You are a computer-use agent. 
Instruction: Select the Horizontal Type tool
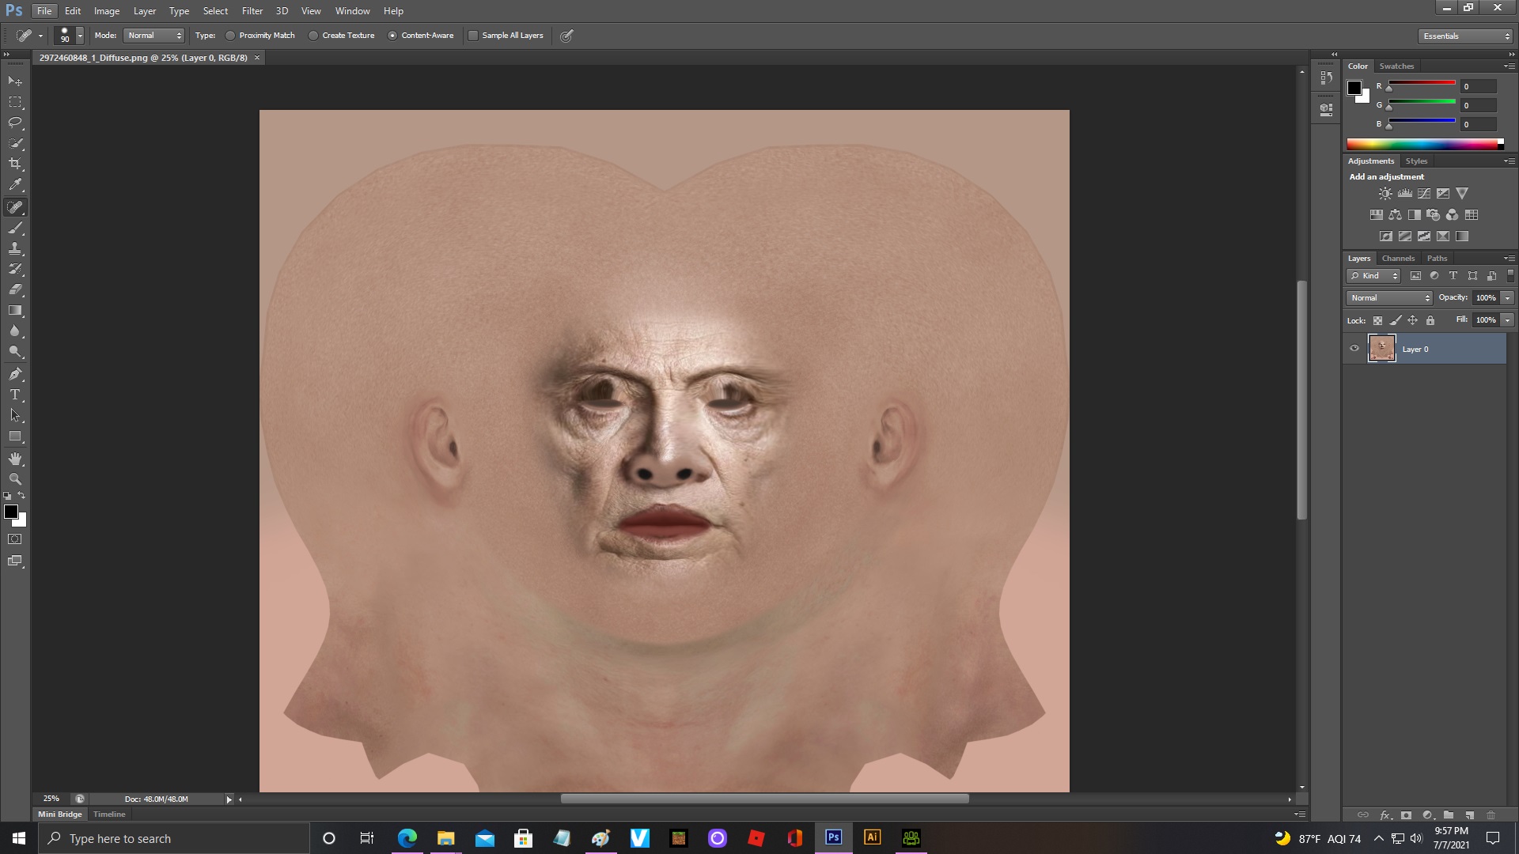[15, 395]
